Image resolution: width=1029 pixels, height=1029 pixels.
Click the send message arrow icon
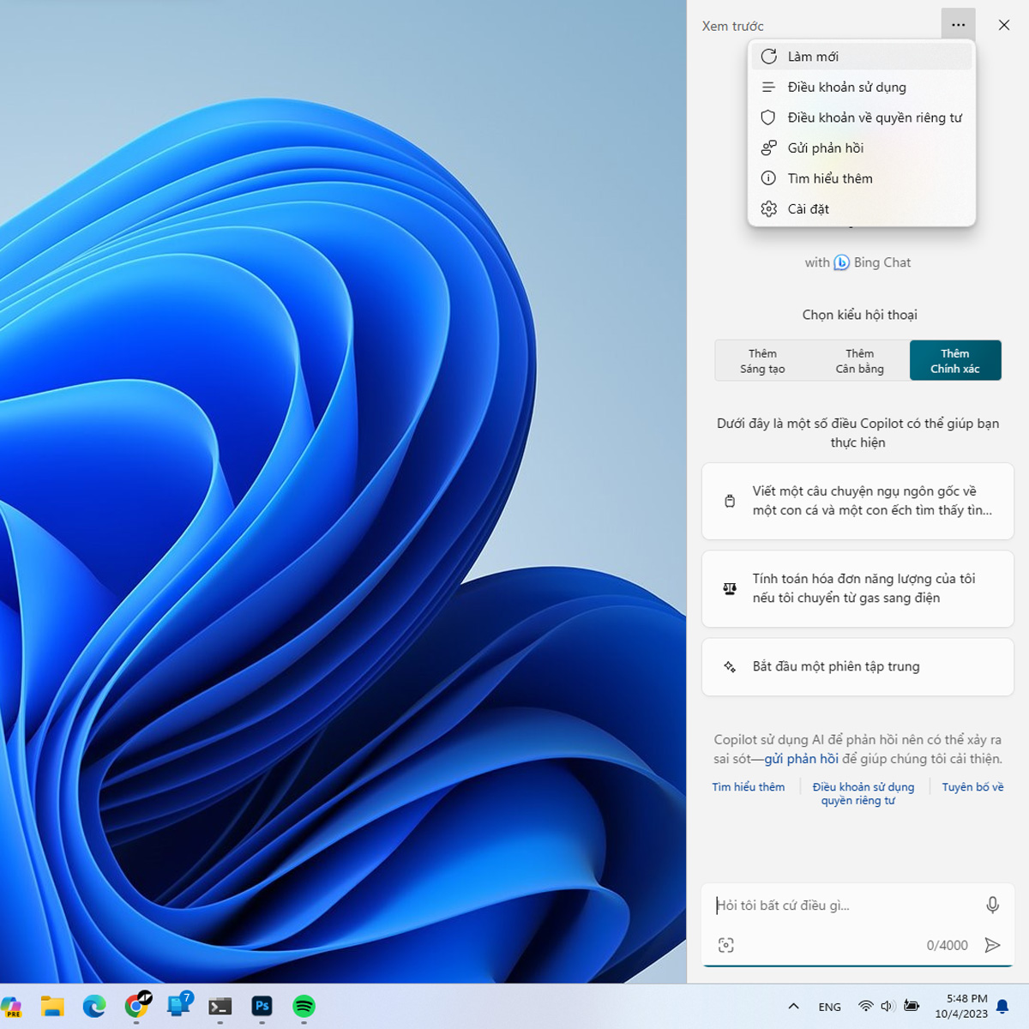click(x=992, y=945)
